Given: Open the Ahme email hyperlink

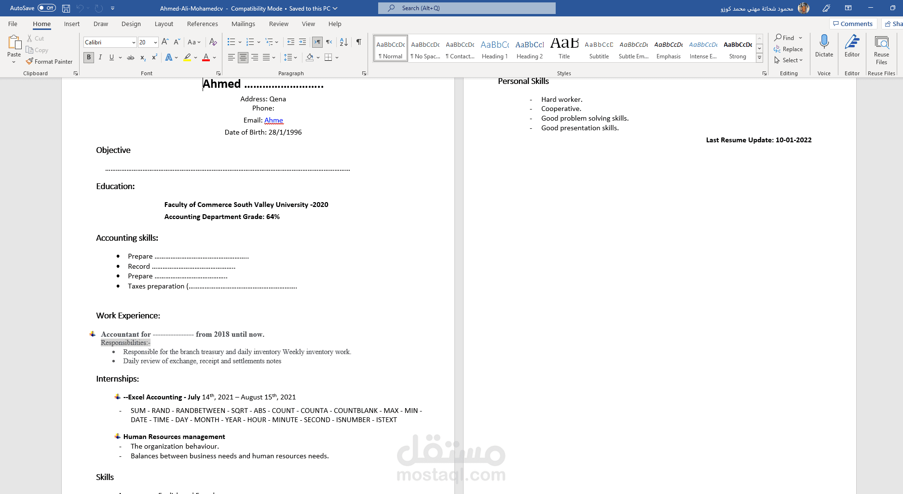Looking at the screenshot, I should 274,120.
